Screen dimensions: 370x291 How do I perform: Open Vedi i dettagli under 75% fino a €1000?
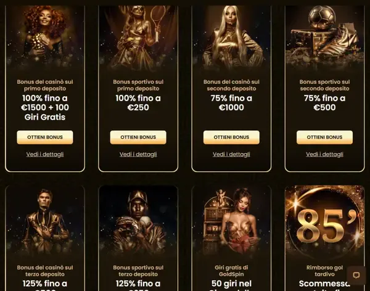(x=231, y=154)
